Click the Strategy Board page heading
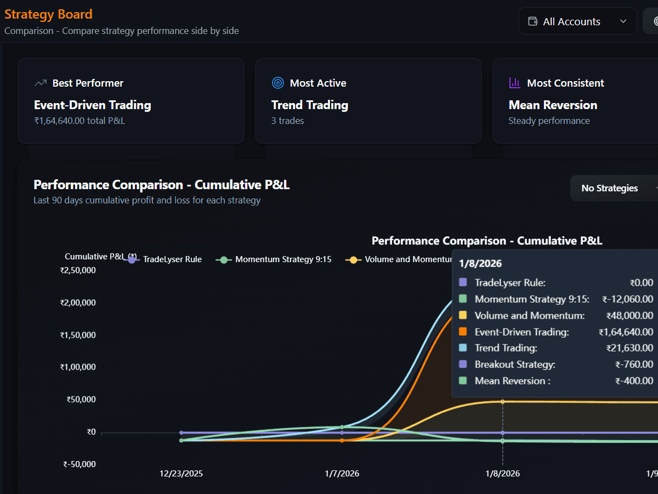The image size is (658, 494). tap(48, 14)
